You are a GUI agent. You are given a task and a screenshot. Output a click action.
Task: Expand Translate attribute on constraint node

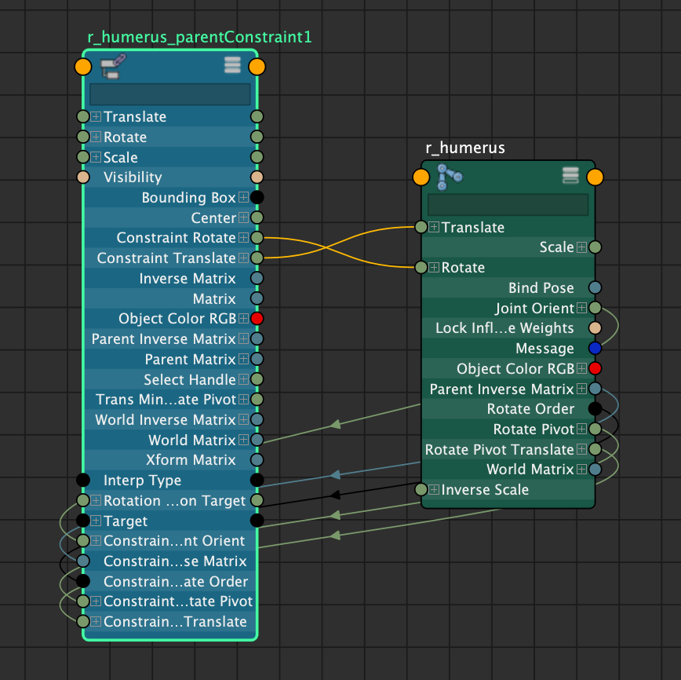96,116
